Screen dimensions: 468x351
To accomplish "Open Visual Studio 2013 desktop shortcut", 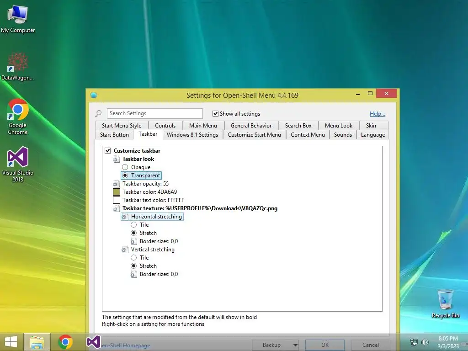I will pyautogui.click(x=18, y=164).
